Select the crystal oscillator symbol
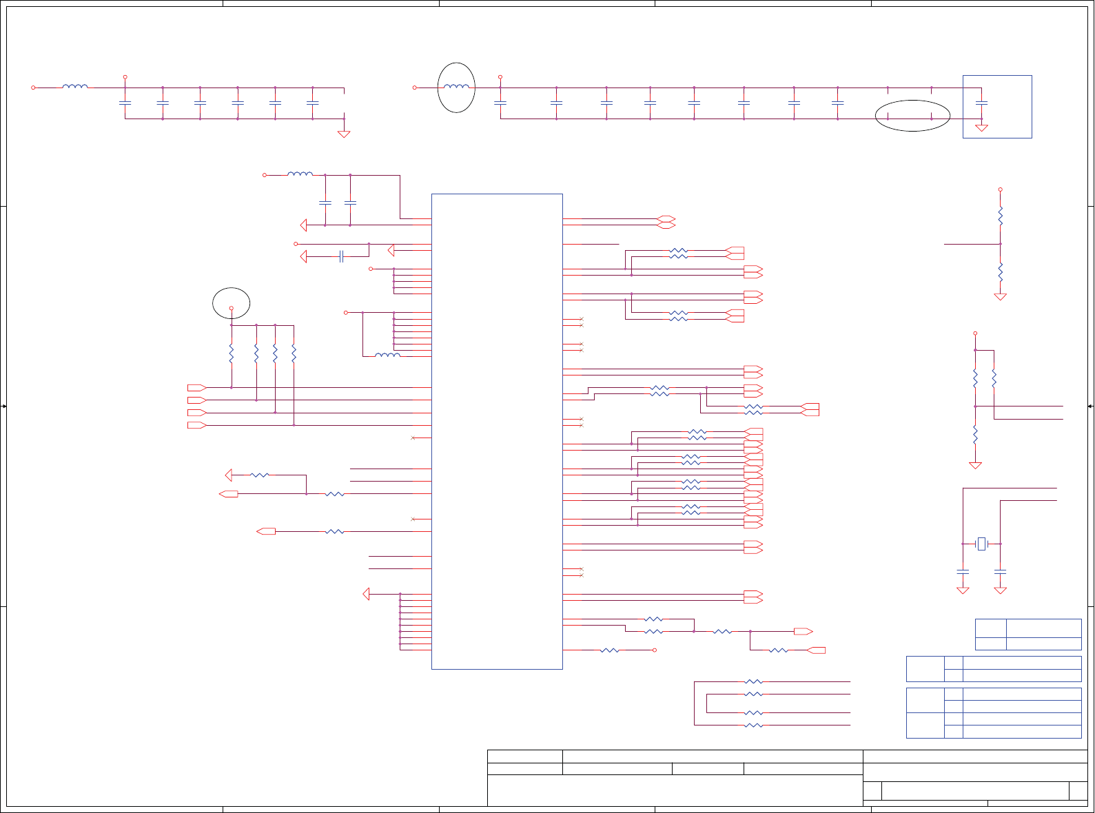This screenshot has height=813, width=1095. click(981, 544)
